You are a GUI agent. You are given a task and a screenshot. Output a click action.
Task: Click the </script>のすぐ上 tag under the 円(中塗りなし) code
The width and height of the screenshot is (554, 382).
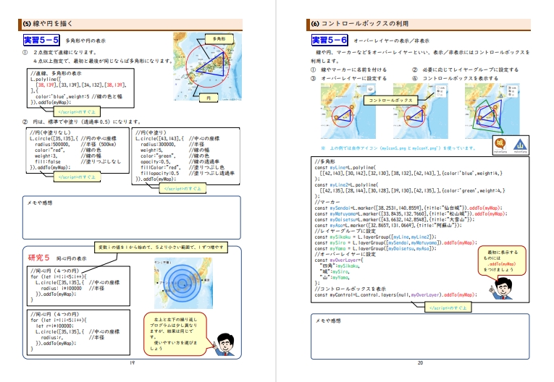(x=77, y=177)
